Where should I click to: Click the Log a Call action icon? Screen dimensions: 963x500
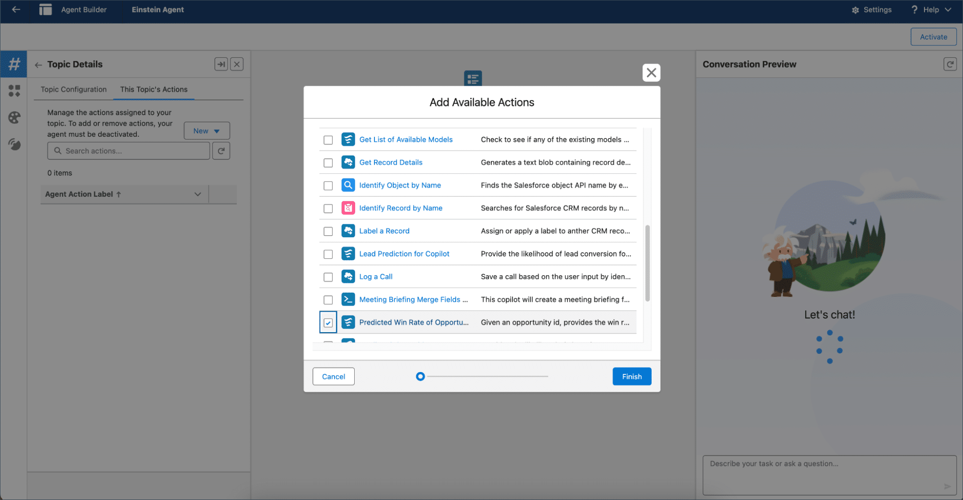click(348, 277)
